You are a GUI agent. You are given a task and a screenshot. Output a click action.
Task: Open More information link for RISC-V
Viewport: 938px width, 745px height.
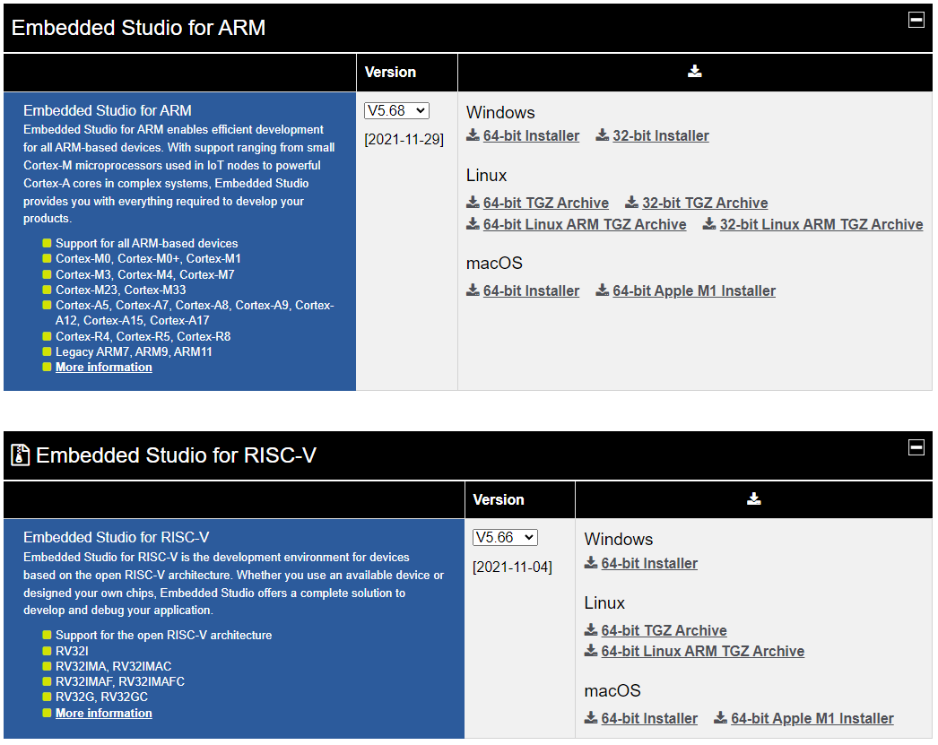[103, 714]
